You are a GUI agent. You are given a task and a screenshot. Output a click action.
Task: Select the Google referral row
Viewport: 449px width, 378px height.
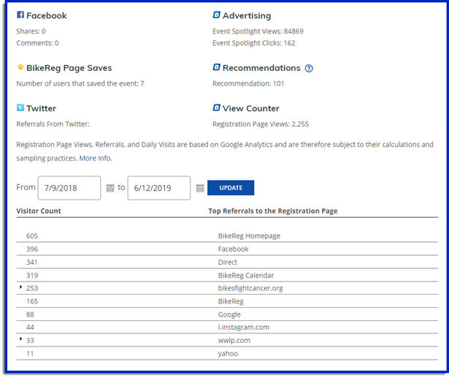(227, 314)
